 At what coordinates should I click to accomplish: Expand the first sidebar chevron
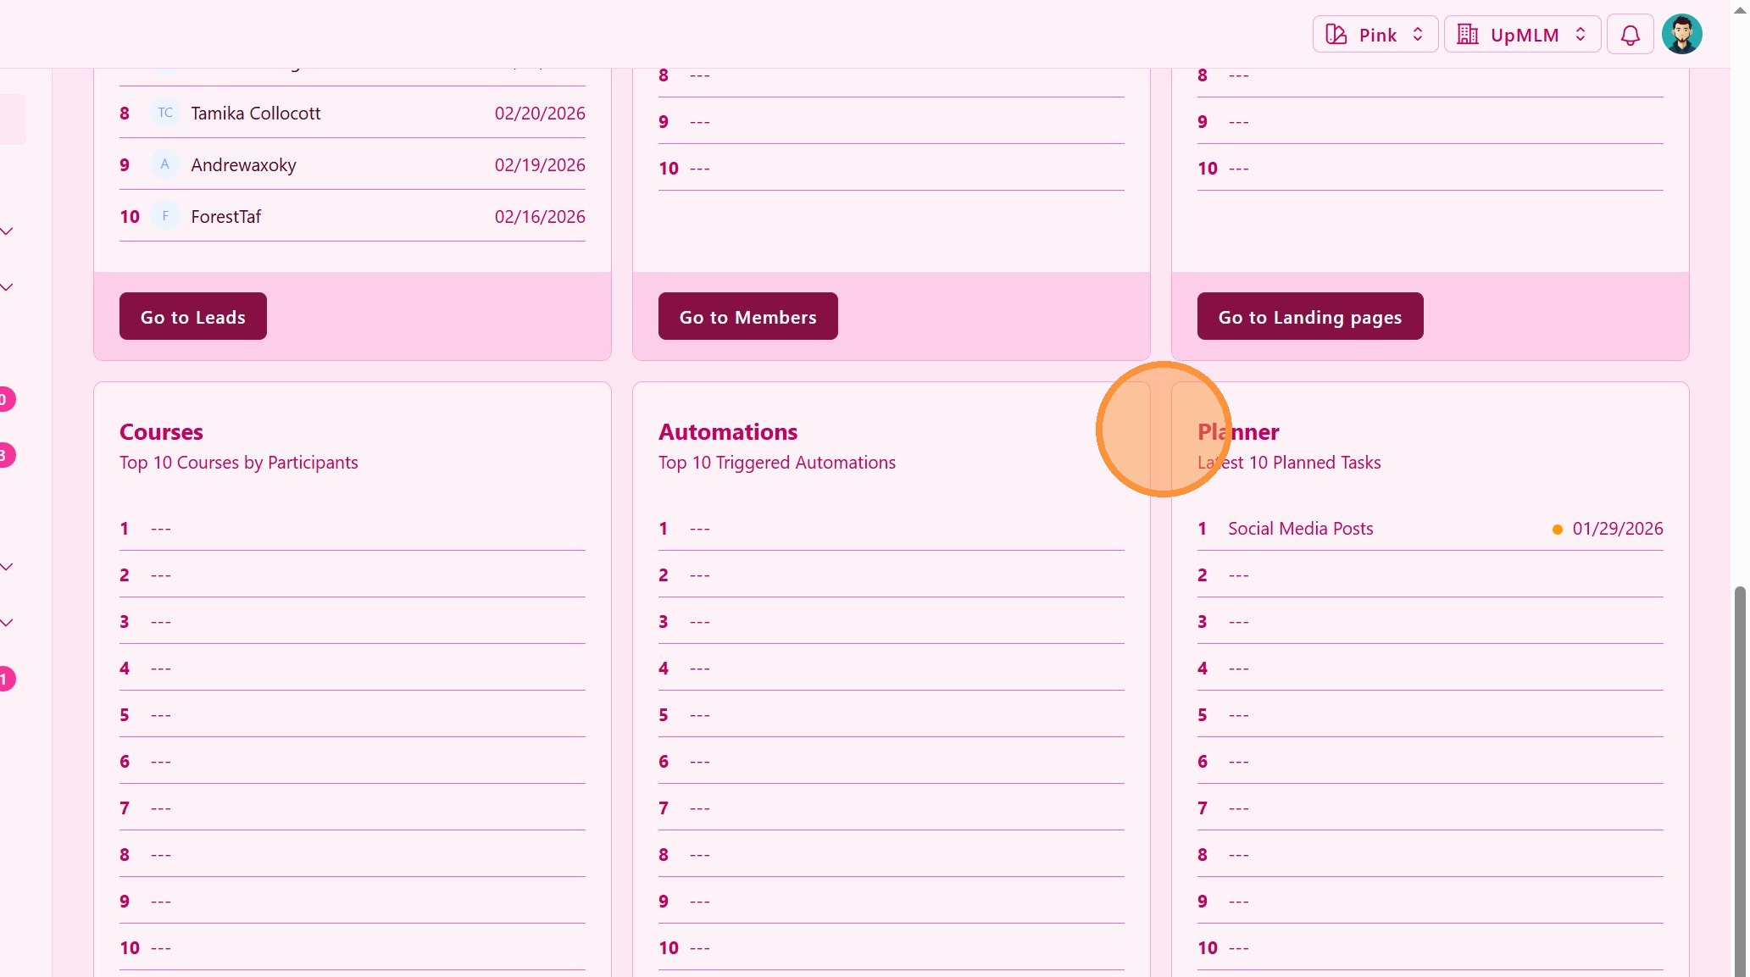(7, 231)
